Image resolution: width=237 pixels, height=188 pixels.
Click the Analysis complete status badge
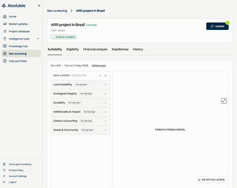64,37
